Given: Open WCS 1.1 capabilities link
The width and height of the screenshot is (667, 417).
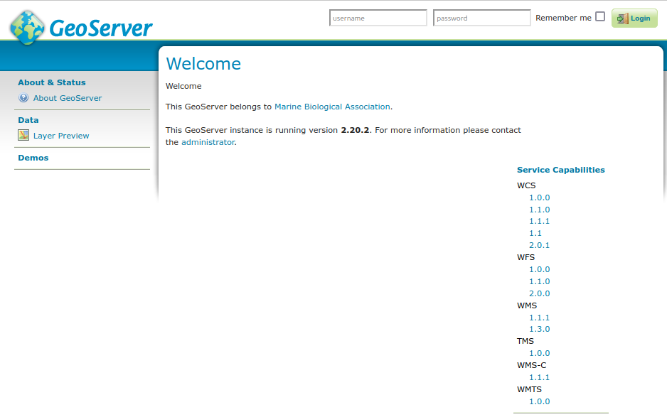Looking at the screenshot, I should click(535, 234).
